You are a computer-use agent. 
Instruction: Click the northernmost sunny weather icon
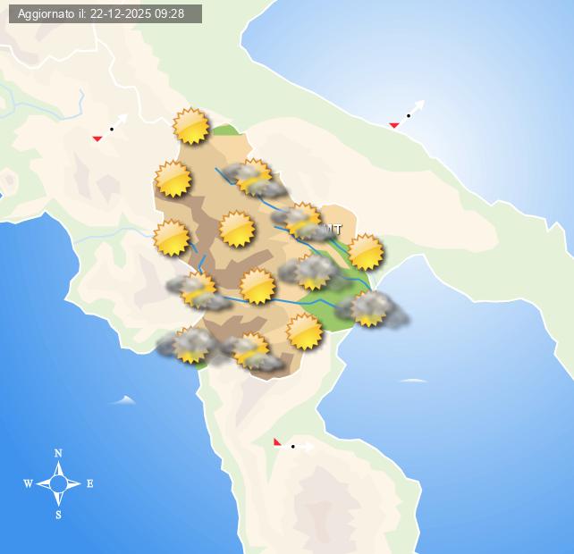pos(191,126)
